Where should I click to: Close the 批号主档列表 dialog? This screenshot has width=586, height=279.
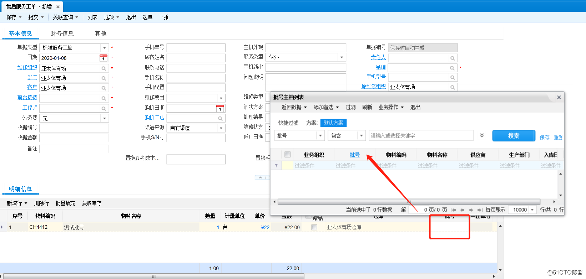(559, 97)
